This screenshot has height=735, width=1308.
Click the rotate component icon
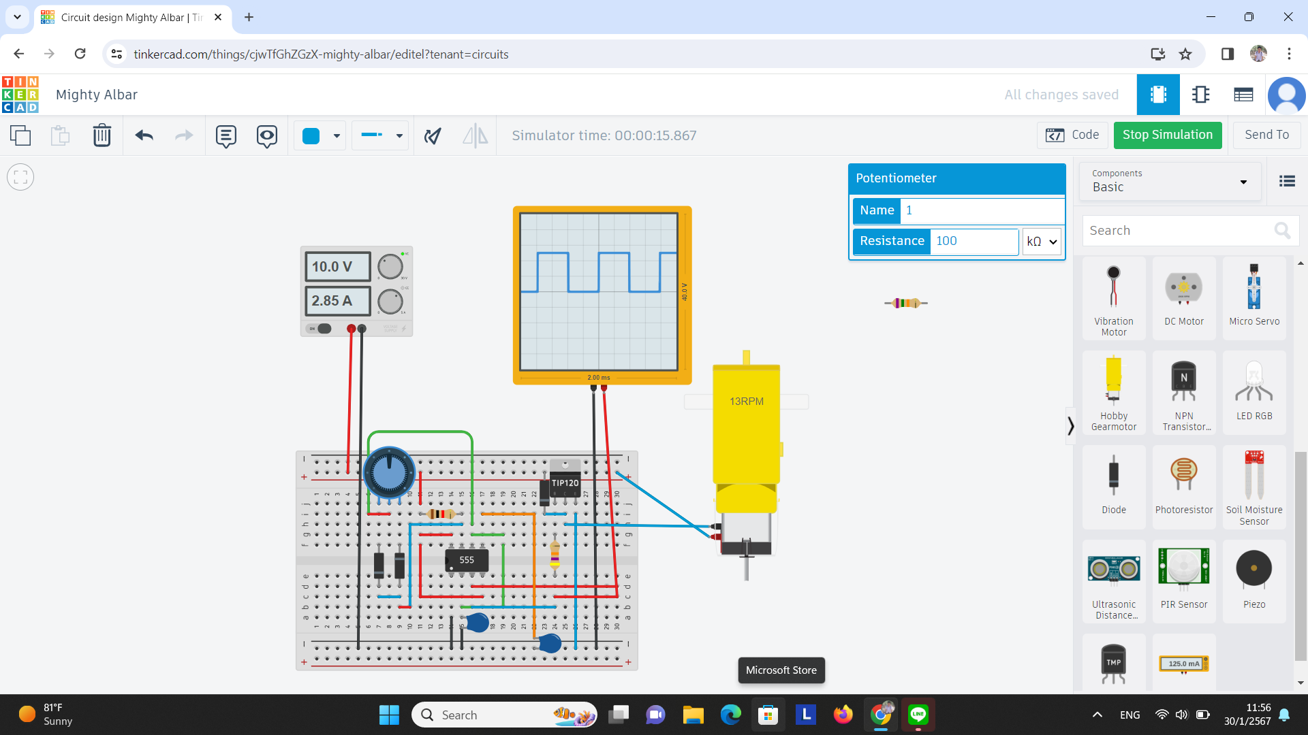tap(433, 135)
